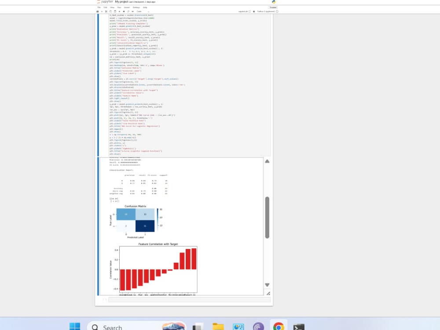The width and height of the screenshot is (440, 330).
Task: Click the output area scrollbar thumb
Action: click(x=267, y=217)
